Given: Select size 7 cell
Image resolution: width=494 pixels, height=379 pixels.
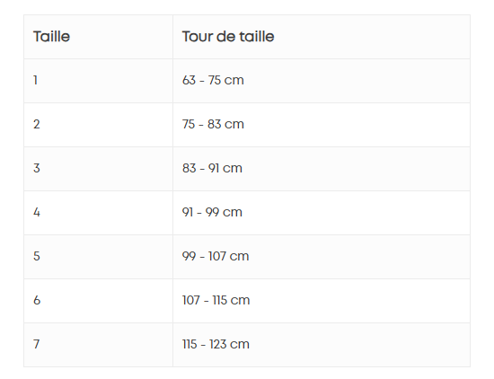Looking at the screenshot, I should 98,345.
